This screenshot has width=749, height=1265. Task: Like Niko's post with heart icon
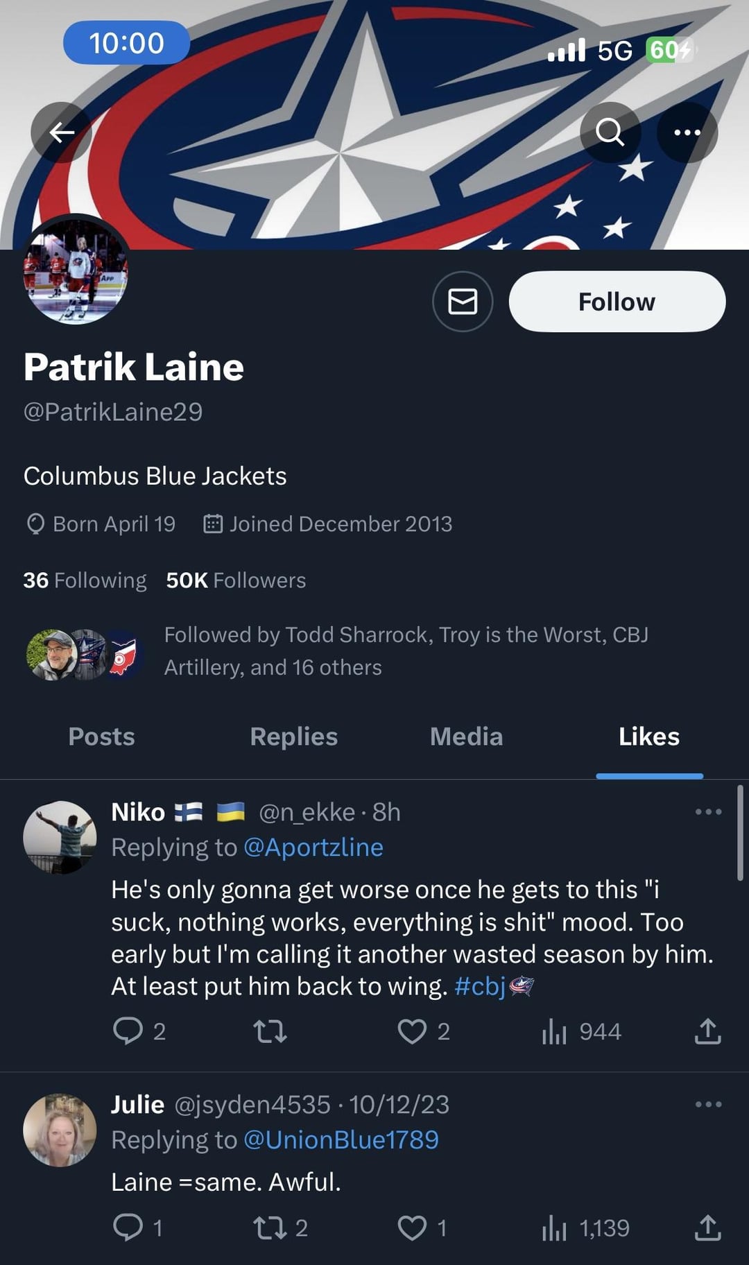[x=412, y=1031]
